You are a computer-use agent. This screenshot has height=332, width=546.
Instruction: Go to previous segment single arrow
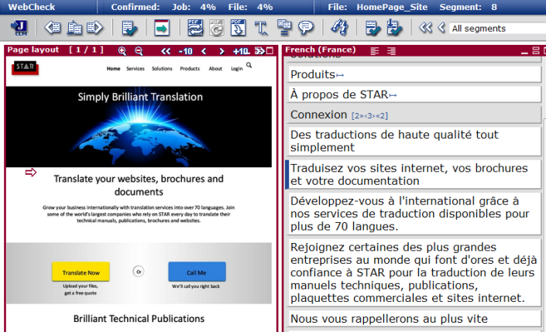pyautogui.click(x=441, y=28)
